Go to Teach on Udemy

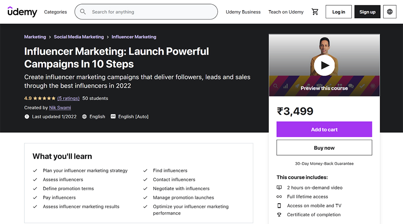pos(286,12)
